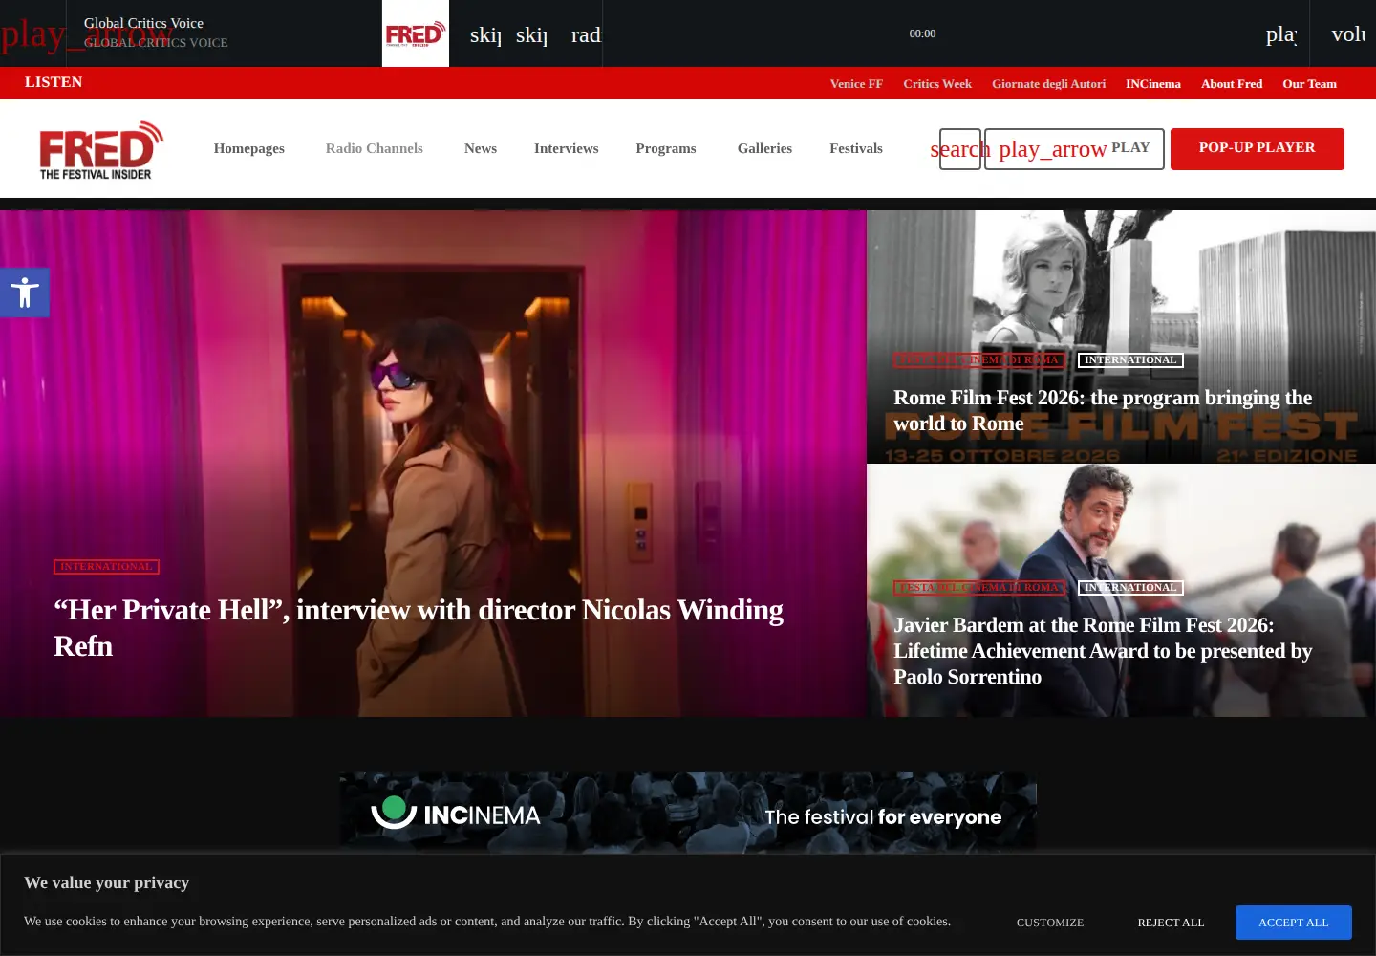
Task: Click Festa del Cinema tag on Javier Bardem article
Action: pos(980,588)
